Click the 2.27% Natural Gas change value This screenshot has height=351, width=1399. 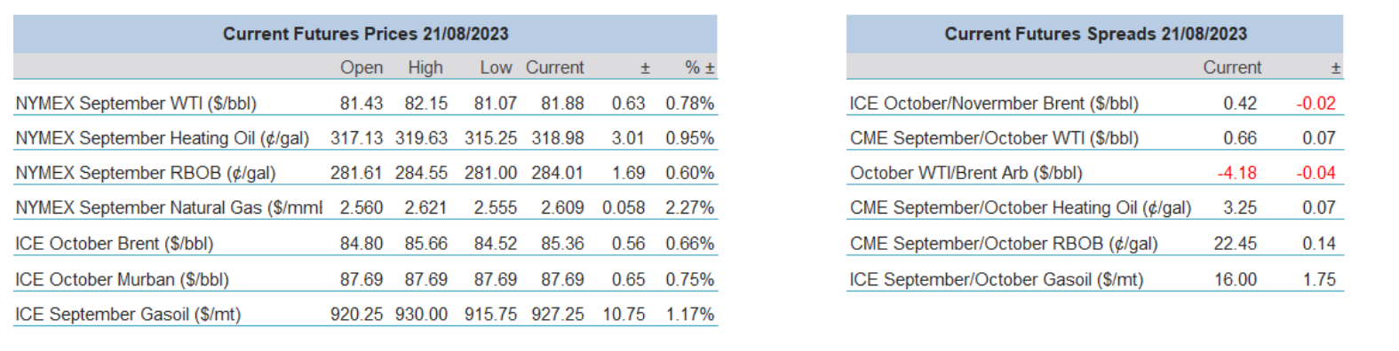690,207
